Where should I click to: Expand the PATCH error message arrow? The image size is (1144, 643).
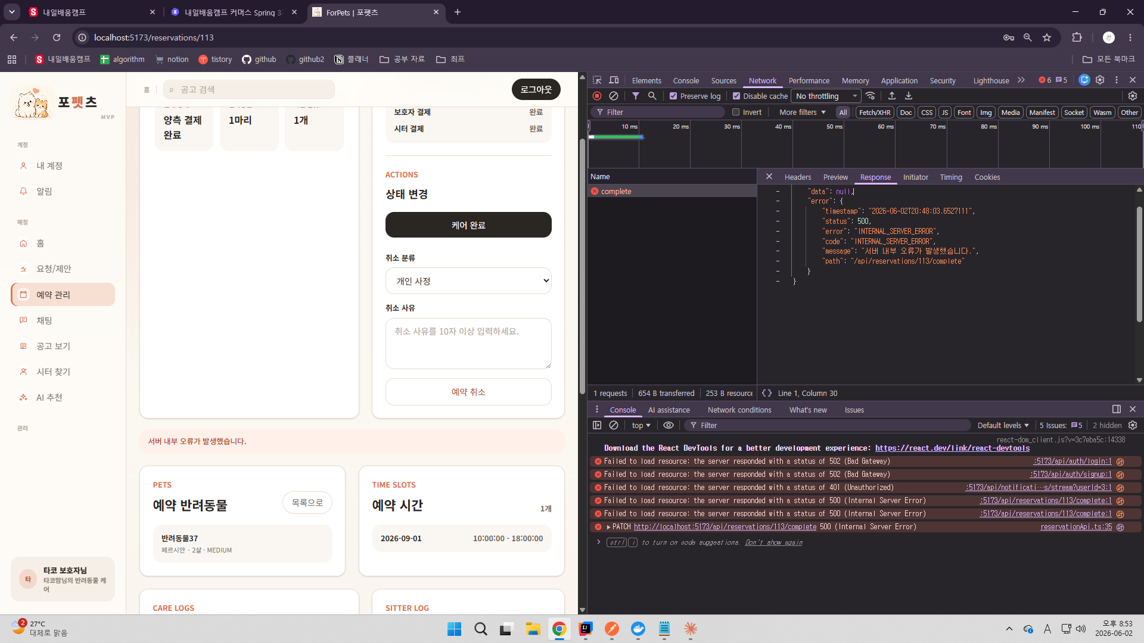pos(608,527)
